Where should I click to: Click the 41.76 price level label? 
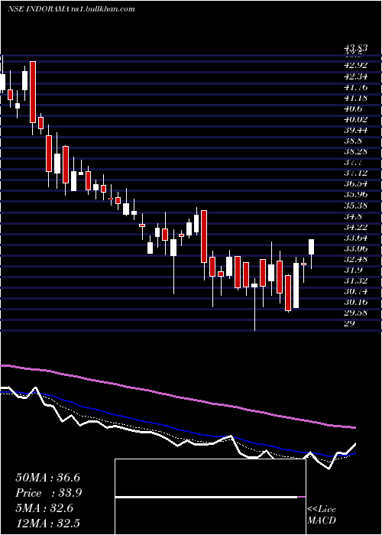click(x=356, y=88)
